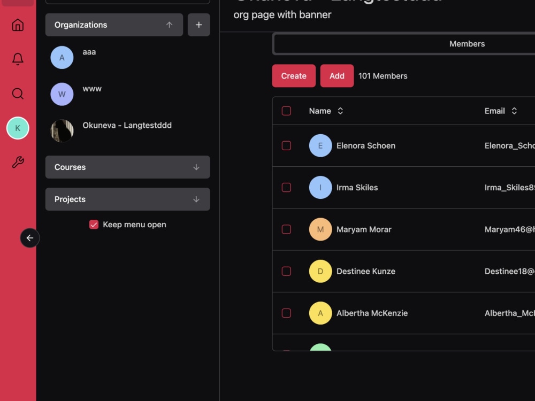Check the Irma Skiles row checkbox
Screen dimensions: 535x401
(x=286, y=188)
